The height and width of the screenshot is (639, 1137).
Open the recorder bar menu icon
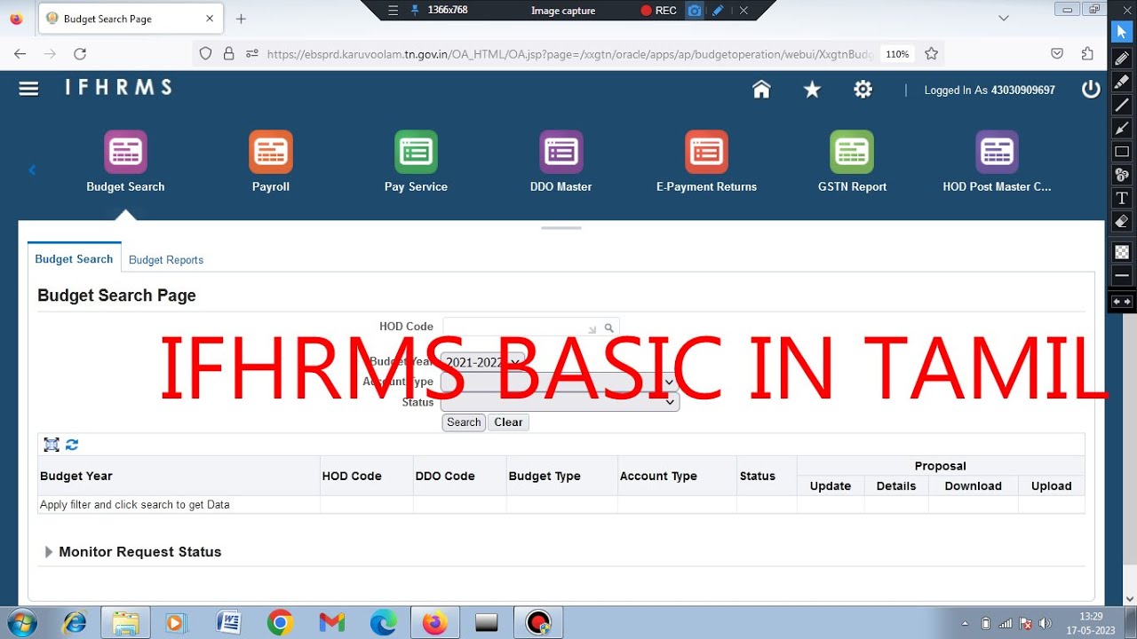(394, 11)
